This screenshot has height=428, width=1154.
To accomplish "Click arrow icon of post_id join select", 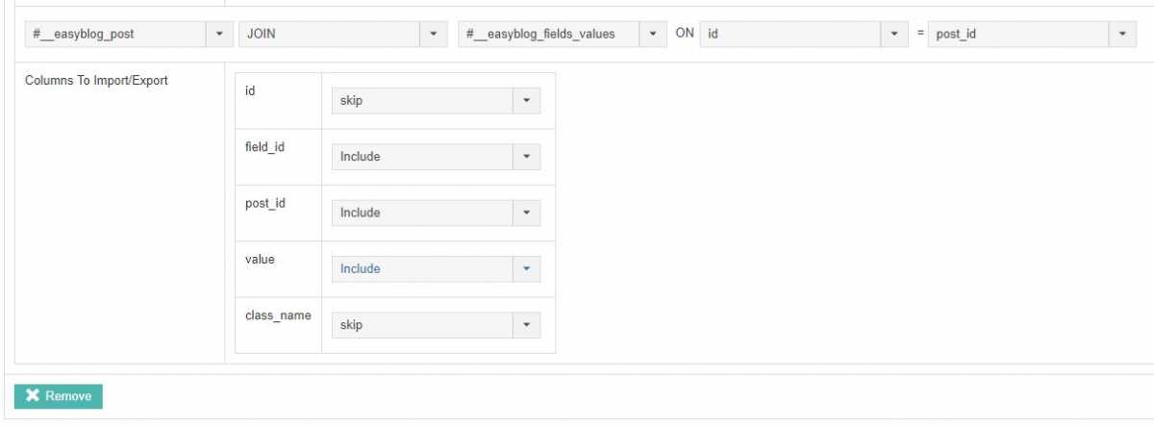I will (1123, 34).
